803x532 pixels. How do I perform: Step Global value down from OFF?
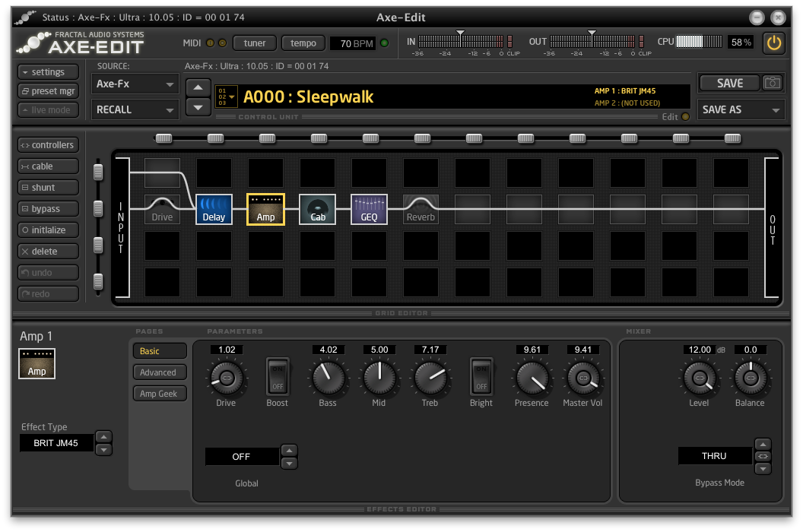(290, 464)
